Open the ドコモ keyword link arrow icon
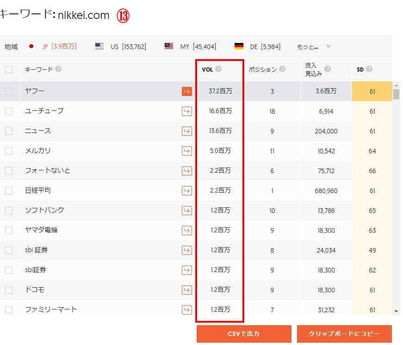The width and height of the screenshot is (403, 345). (187, 290)
